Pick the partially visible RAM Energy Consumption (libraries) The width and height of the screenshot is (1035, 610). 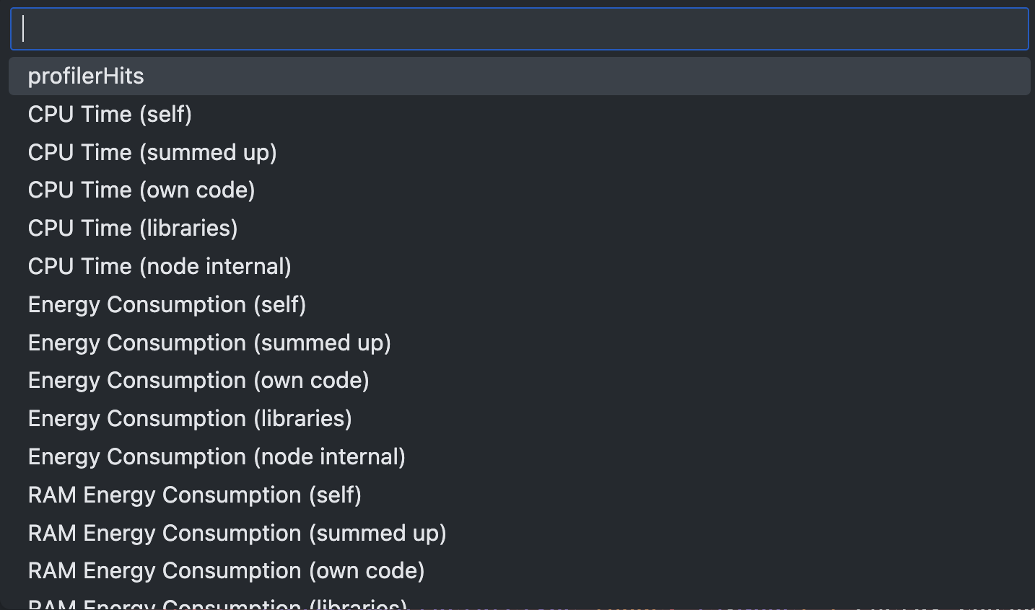point(218,604)
